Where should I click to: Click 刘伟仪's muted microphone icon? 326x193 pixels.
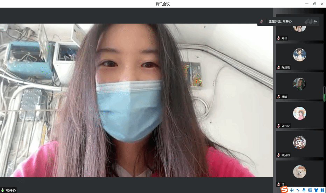click(279, 126)
